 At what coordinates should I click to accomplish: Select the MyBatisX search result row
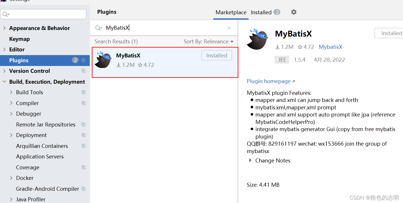pos(165,62)
